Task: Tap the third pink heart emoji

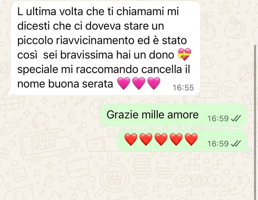Action: pyautogui.click(x=154, y=83)
